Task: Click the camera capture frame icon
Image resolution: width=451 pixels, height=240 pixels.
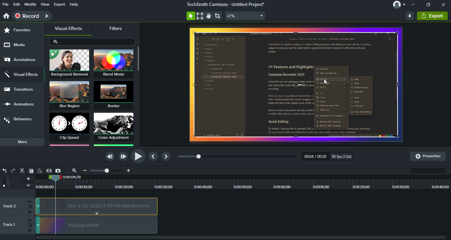Action: (x=58, y=170)
